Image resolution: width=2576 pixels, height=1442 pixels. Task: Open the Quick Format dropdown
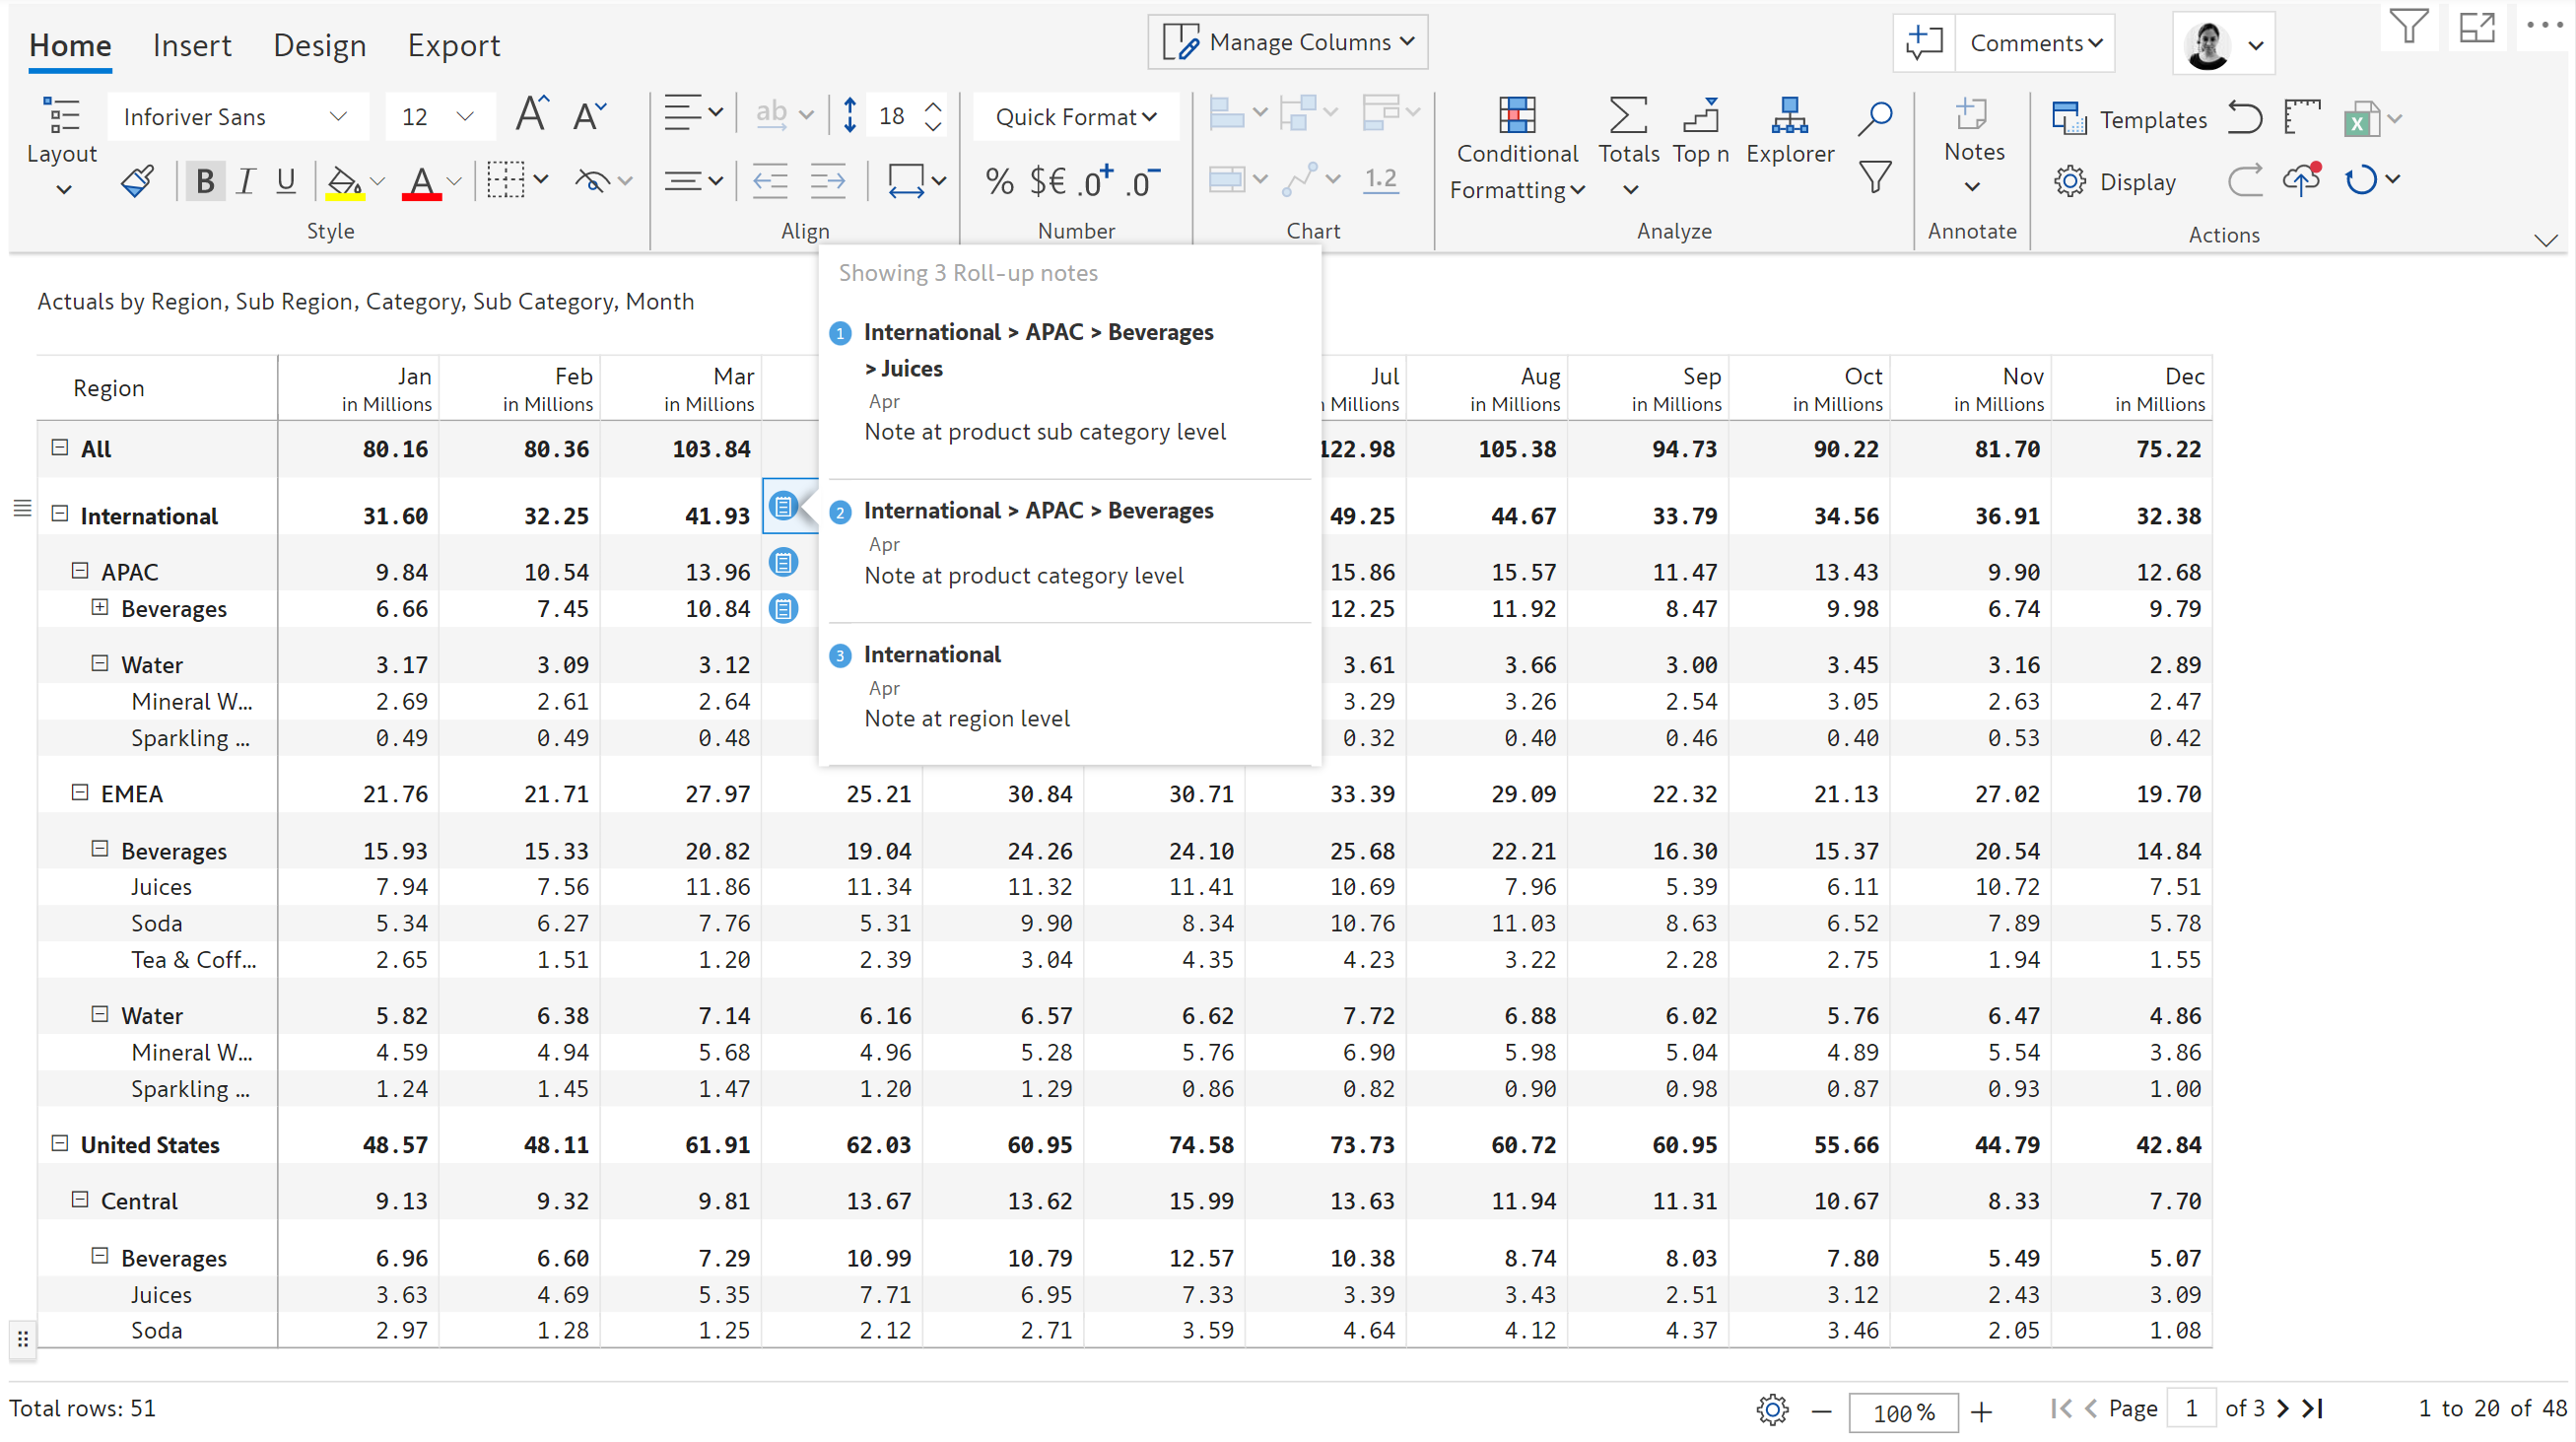click(1075, 117)
